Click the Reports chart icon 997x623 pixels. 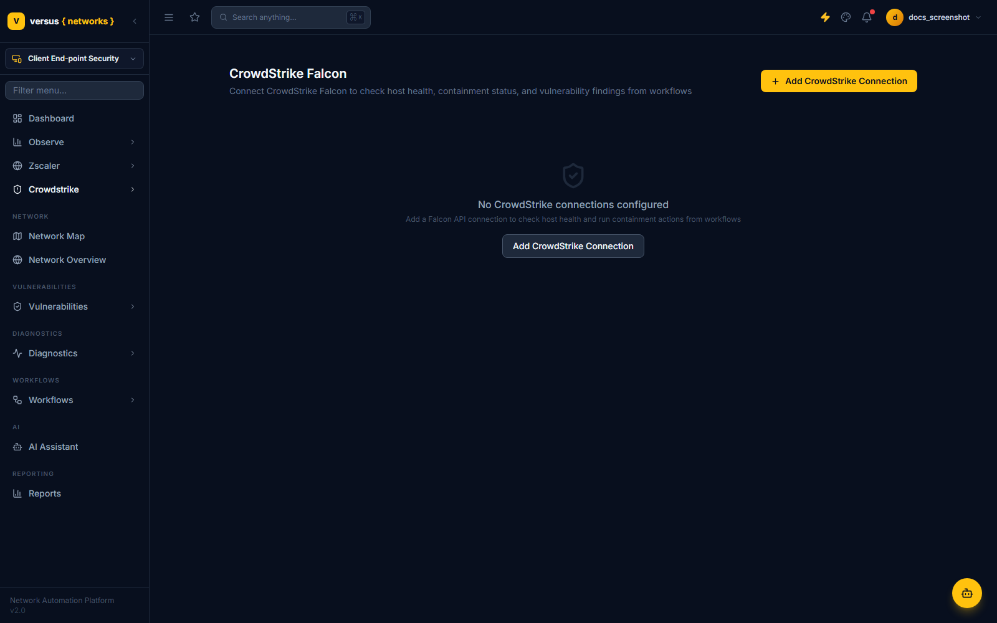coord(17,493)
